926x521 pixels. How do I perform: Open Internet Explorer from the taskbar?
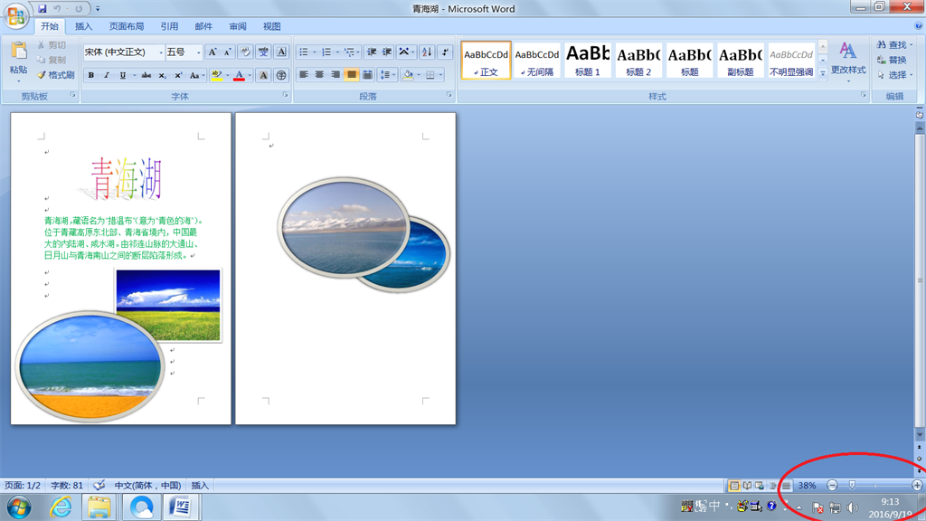[x=60, y=507]
